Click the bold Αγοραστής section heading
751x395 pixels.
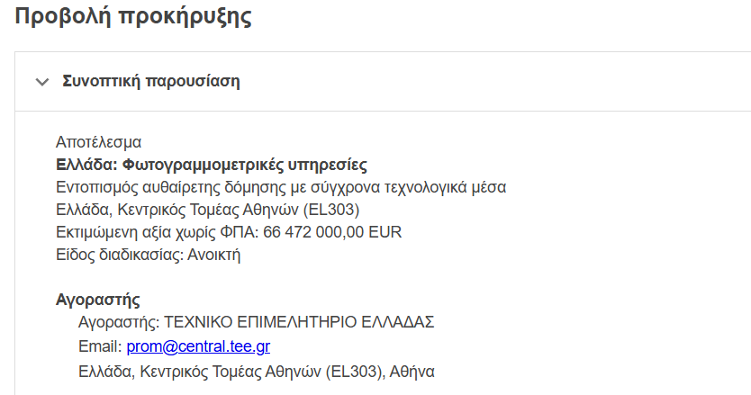(x=97, y=301)
